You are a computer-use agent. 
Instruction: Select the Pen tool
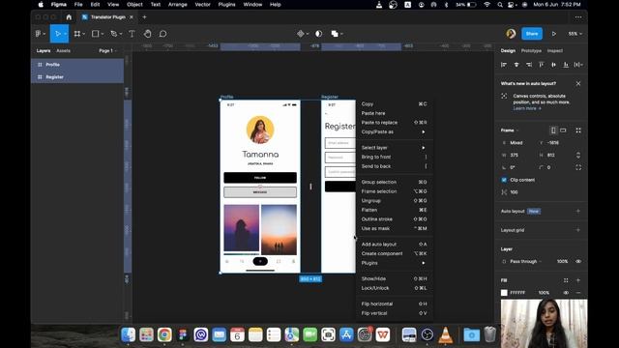pyautogui.click(x=114, y=34)
